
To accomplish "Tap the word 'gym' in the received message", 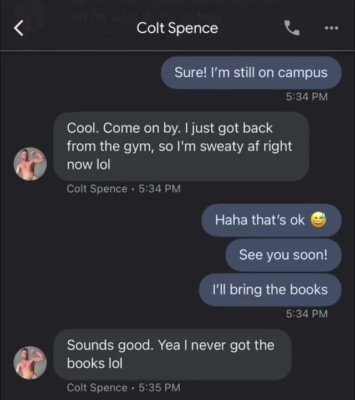I will point(140,147).
